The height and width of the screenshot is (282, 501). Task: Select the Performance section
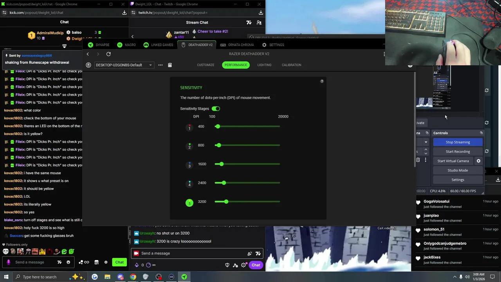click(x=236, y=65)
